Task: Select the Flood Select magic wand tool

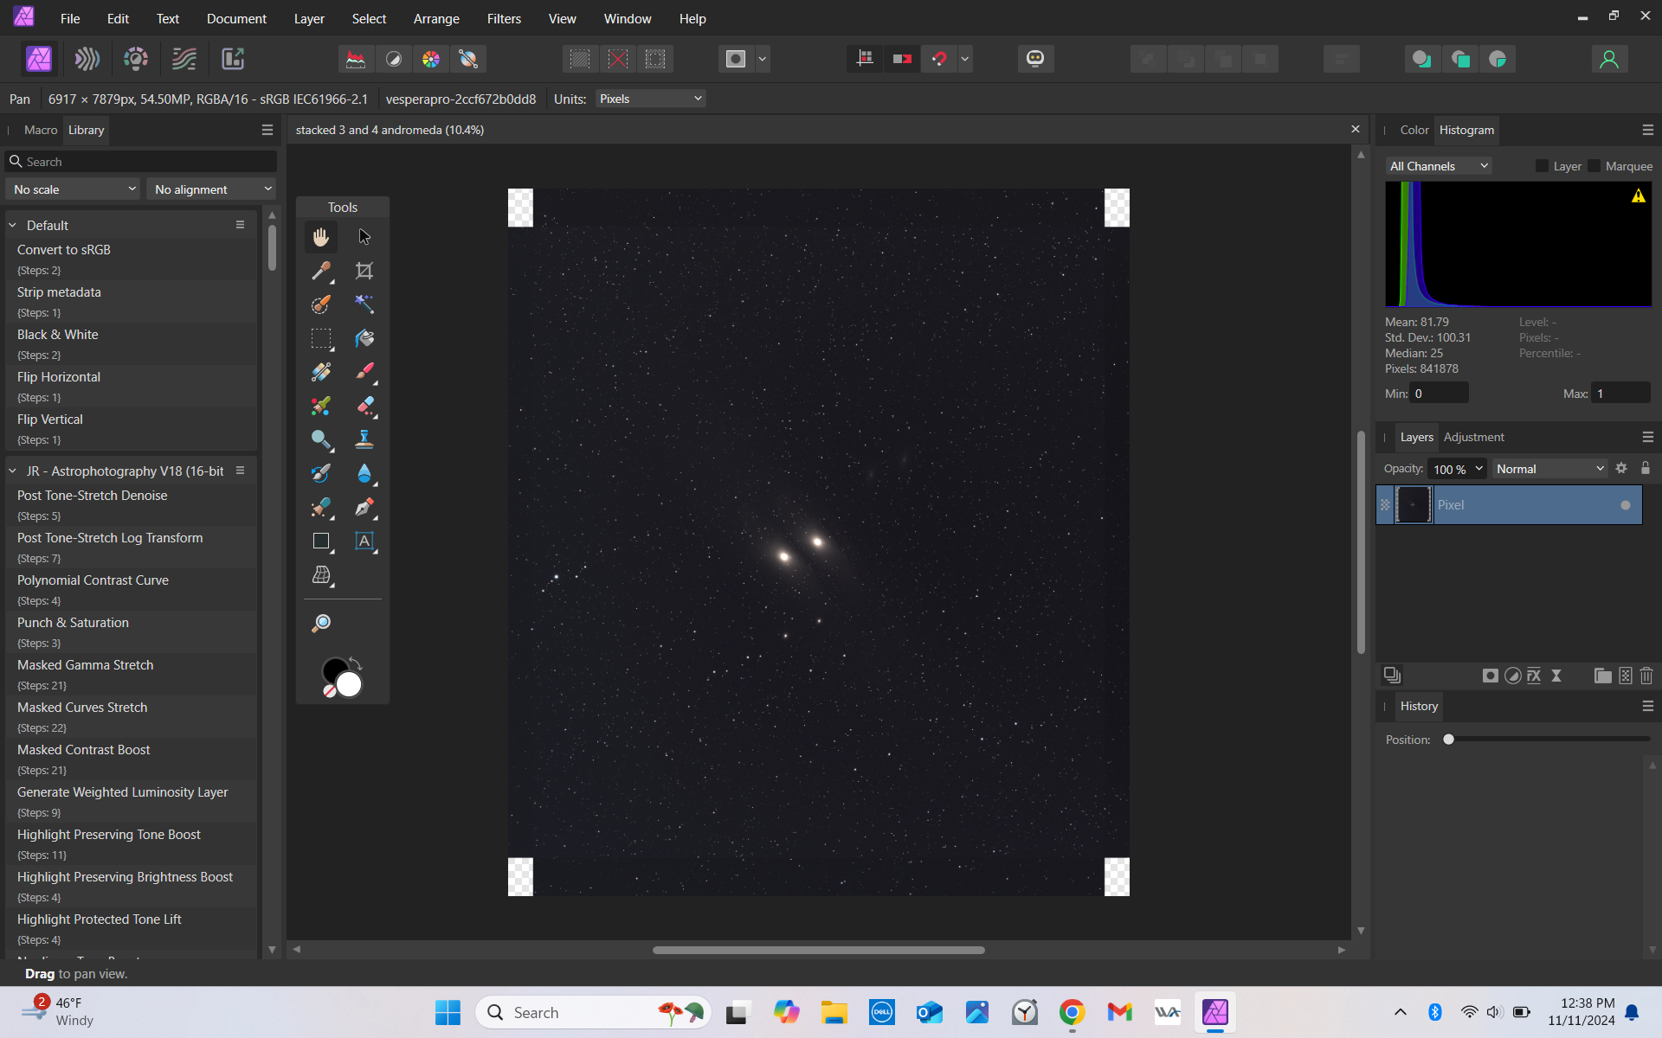Action: pos(364,304)
